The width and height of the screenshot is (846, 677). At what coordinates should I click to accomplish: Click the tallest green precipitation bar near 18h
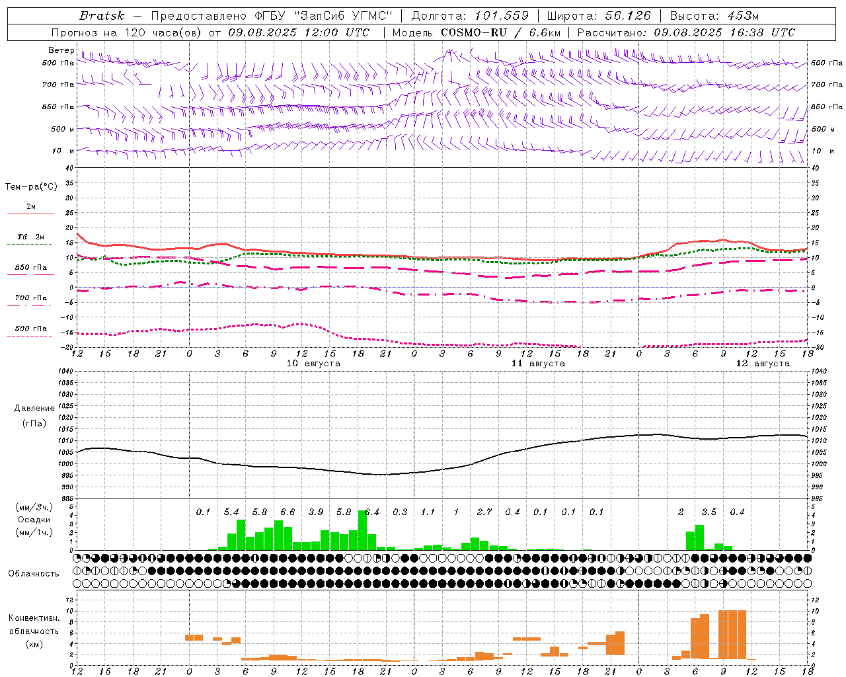click(362, 530)
